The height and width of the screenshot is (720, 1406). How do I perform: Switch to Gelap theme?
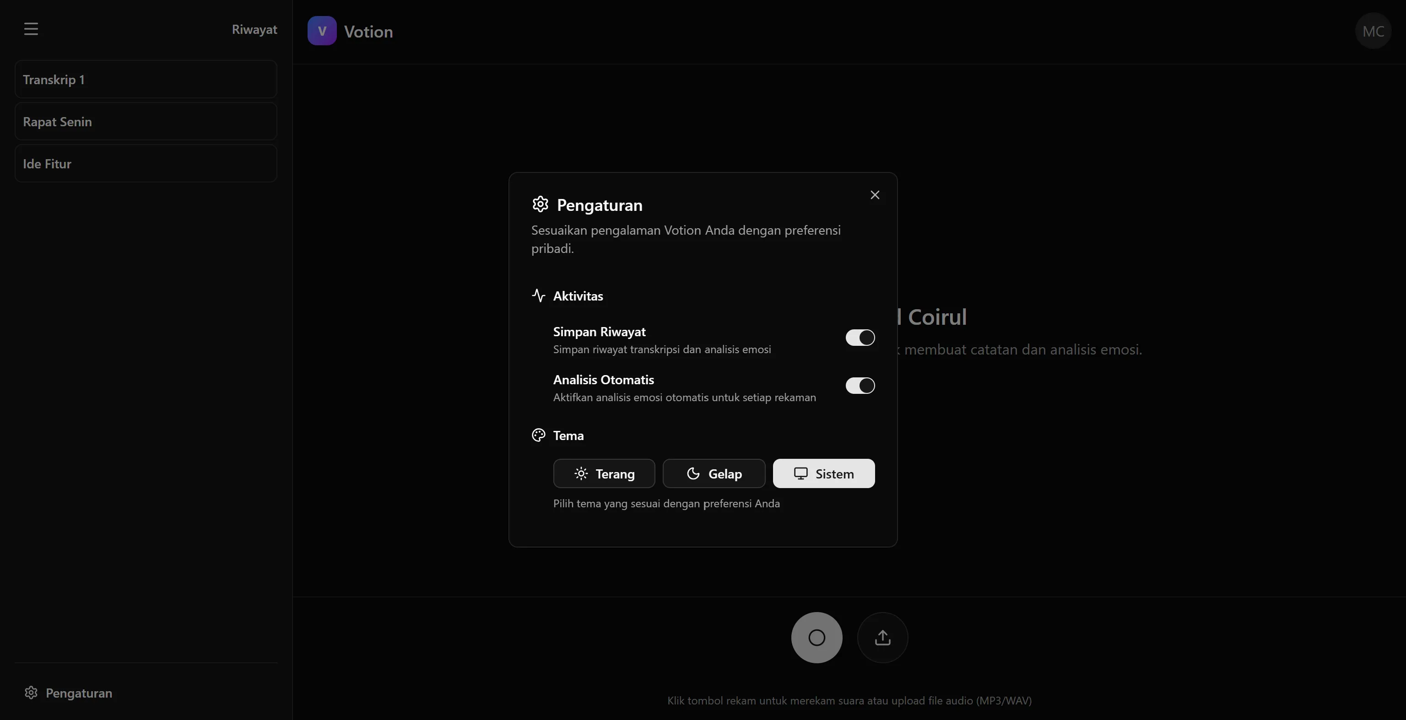pyautogui.click(x=714, y=473)
